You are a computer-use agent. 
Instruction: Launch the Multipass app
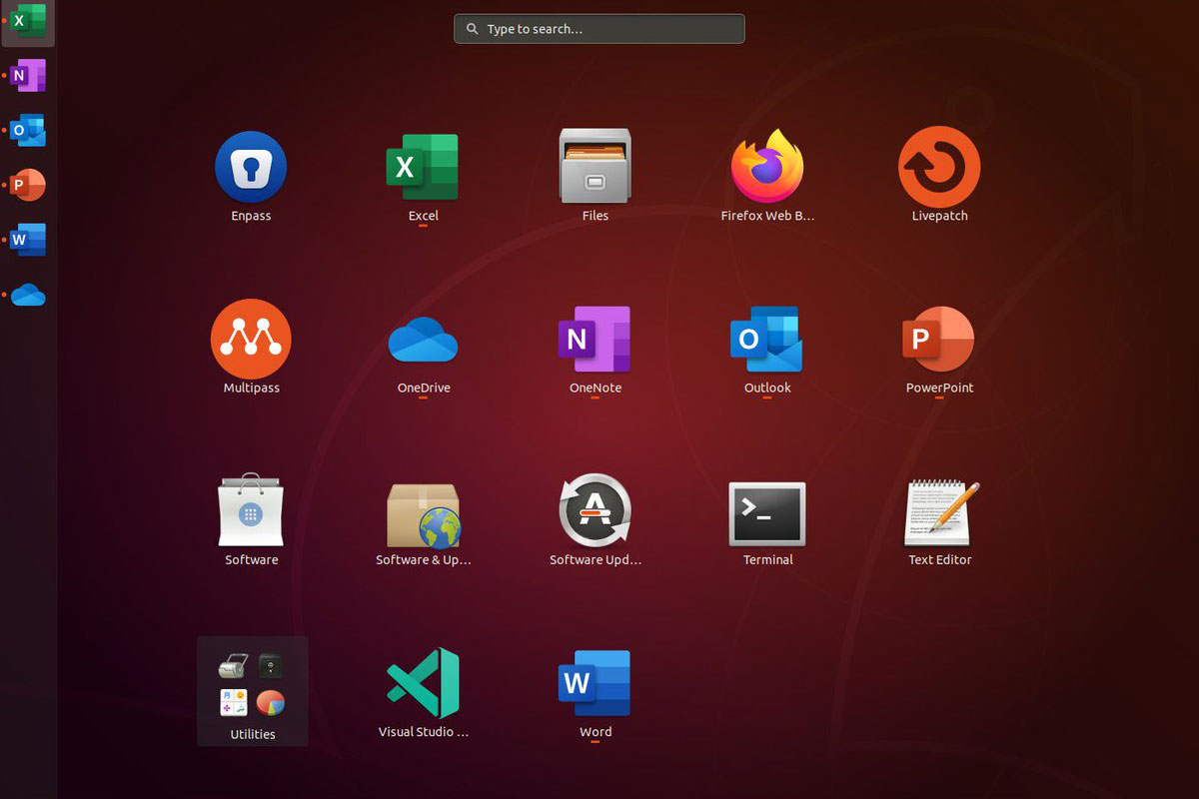pos(251,340)
